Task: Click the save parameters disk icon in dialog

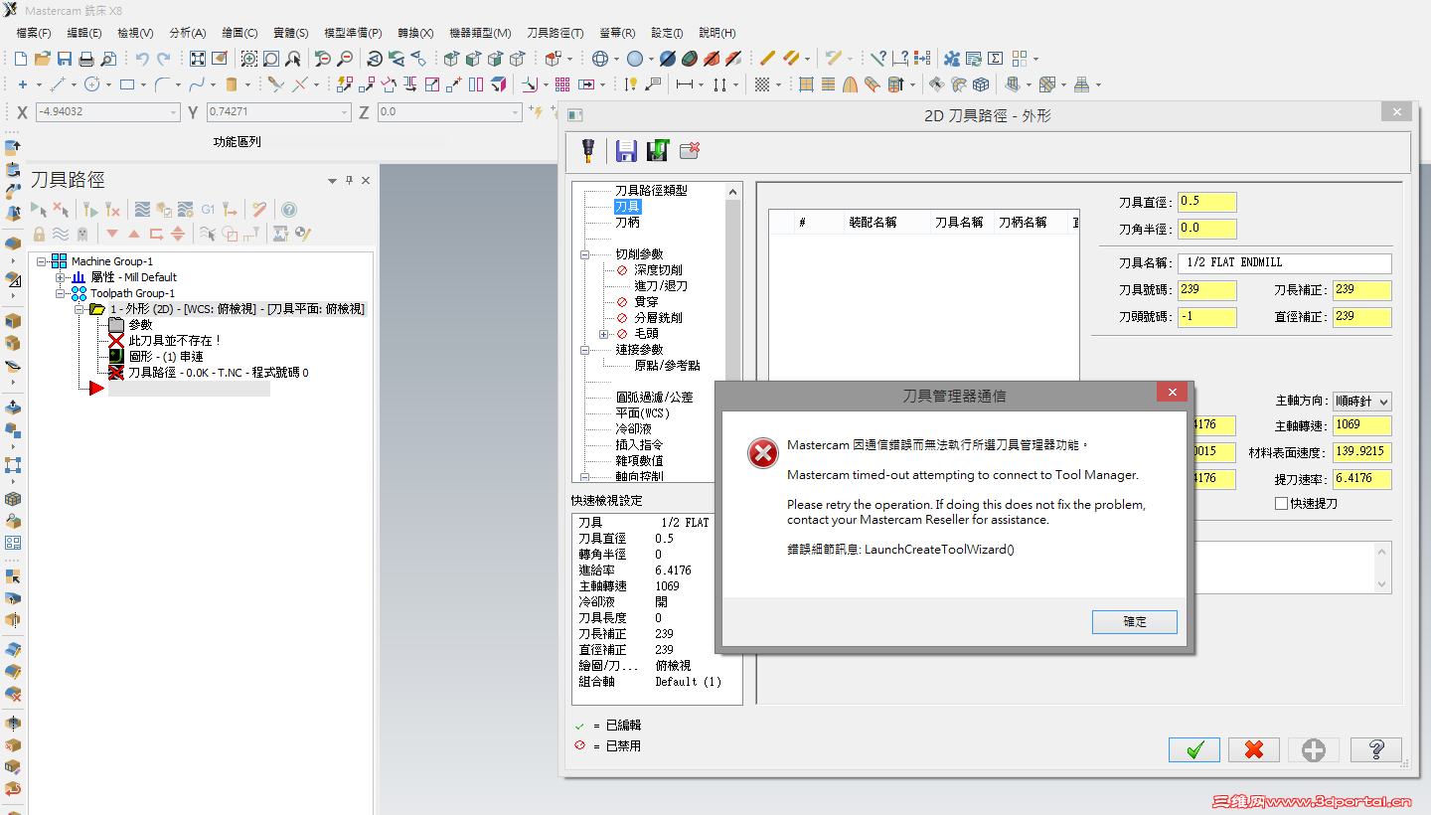Action: click(626, 150)
